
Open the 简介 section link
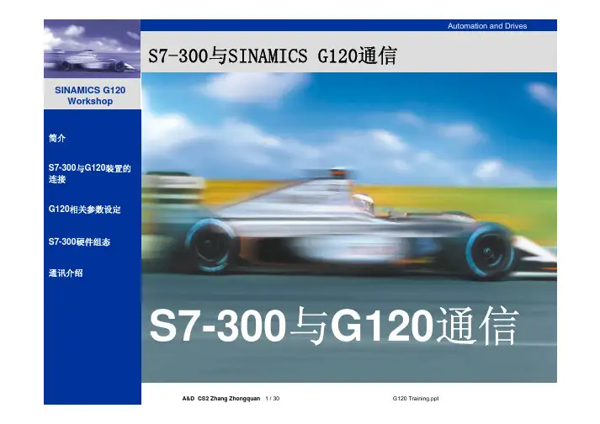tap(60, 137)
